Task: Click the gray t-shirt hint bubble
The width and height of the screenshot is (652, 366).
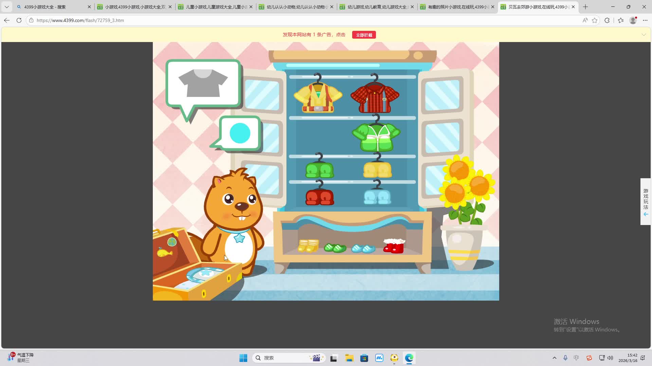Action: click(x=203, y=83)
